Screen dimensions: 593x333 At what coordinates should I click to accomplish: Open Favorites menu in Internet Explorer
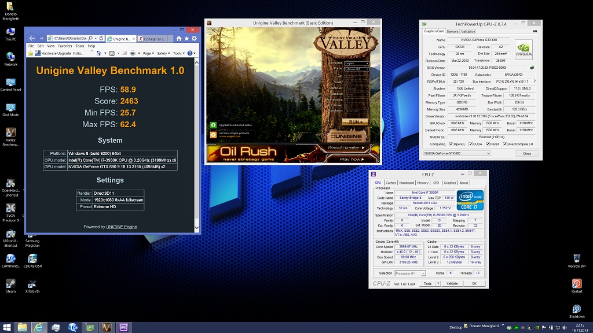pyautogui.click(x=65, y=46)
